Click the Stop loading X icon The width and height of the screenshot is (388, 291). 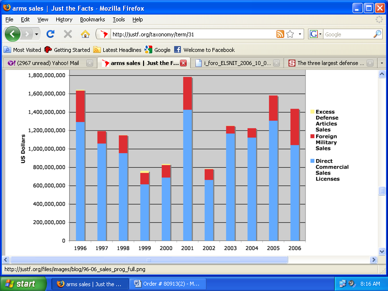68,34
